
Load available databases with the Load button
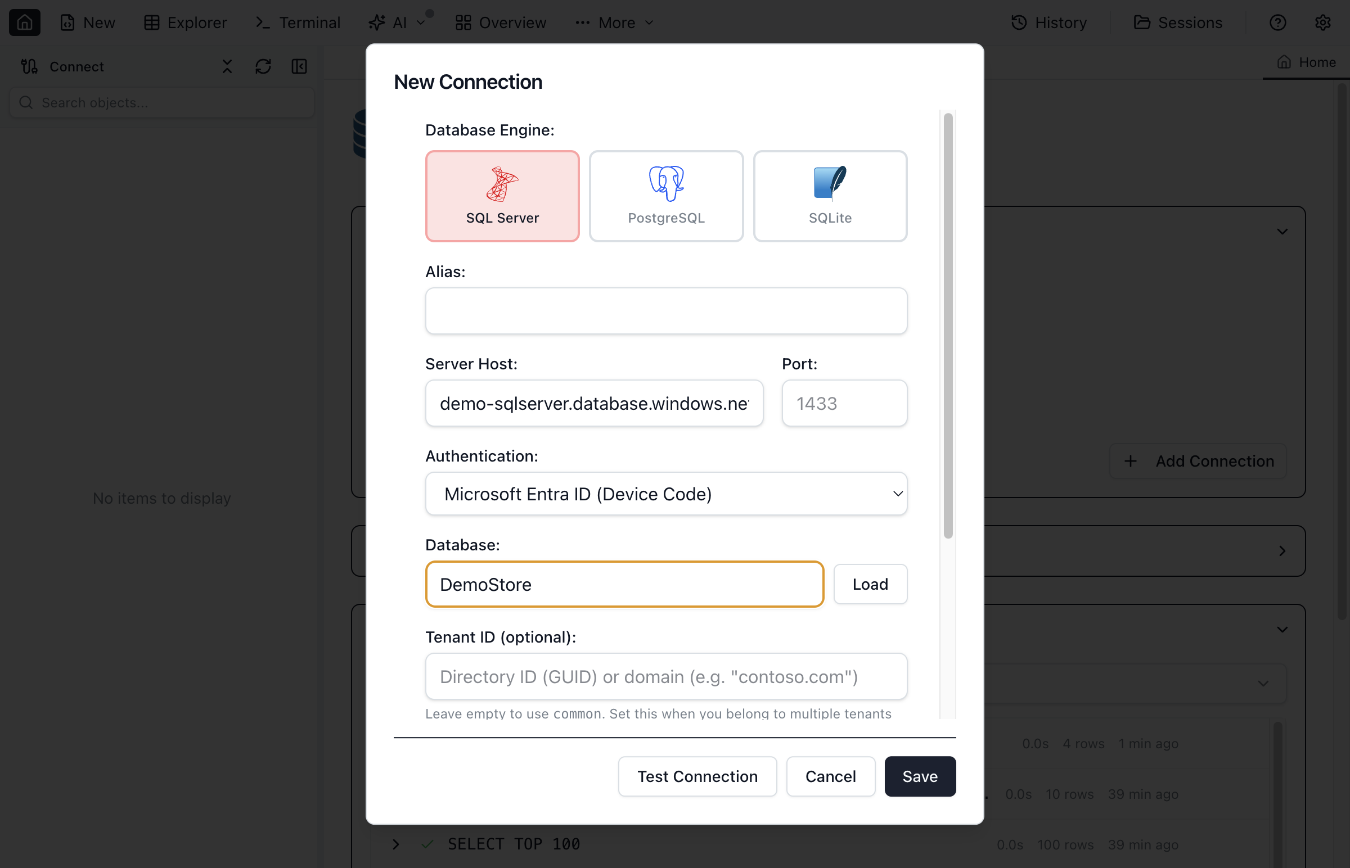(x=870, y=584)
